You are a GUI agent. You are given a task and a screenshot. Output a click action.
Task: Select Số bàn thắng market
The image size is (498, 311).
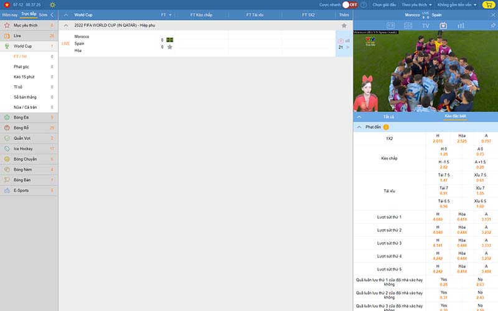(x=25, y=97)
